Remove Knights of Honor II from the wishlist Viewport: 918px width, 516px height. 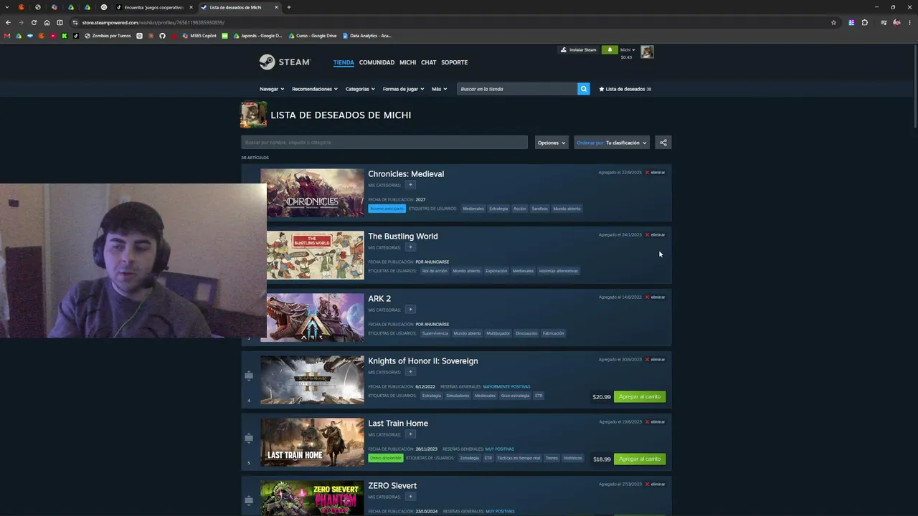656,359
